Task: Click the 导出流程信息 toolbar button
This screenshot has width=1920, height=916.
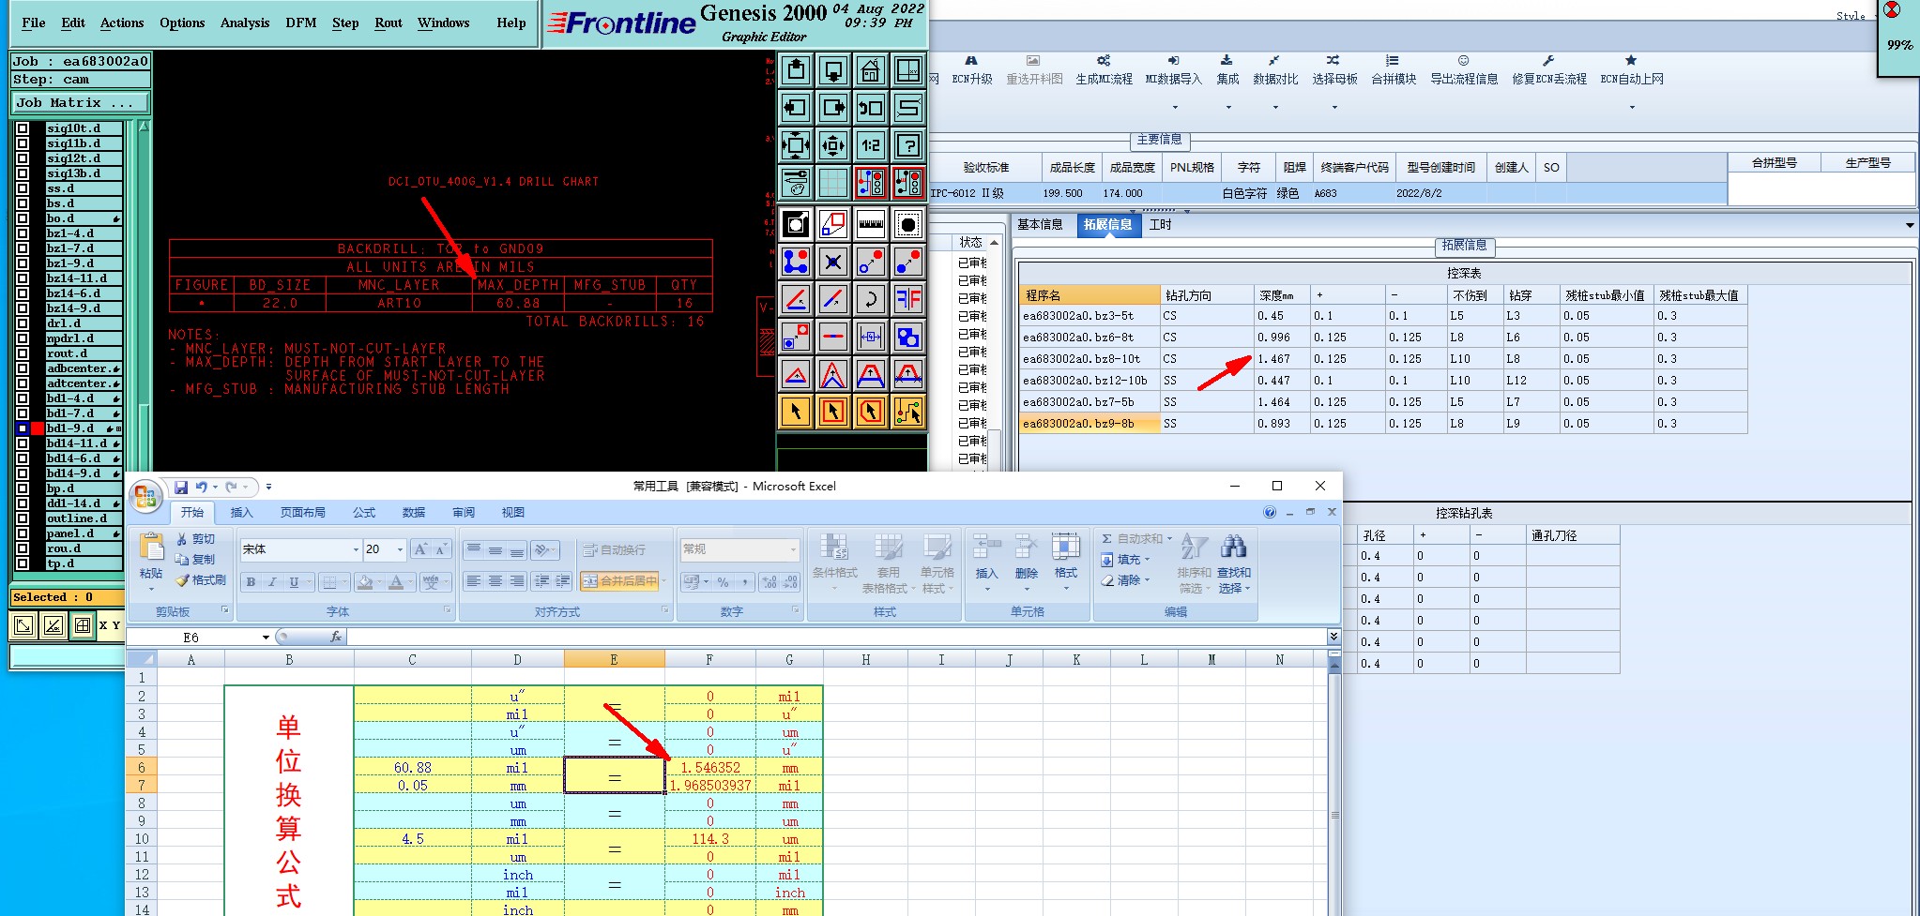Action: 1464,70
